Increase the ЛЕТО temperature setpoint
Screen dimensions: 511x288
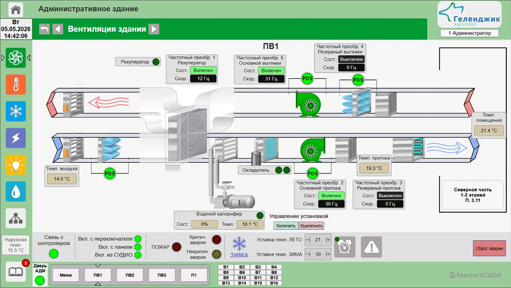pos(328,240)
